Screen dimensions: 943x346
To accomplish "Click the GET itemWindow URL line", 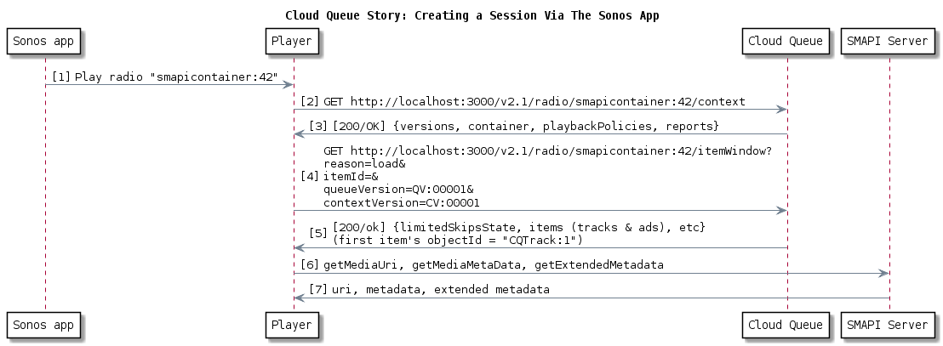I will (547, 150).
